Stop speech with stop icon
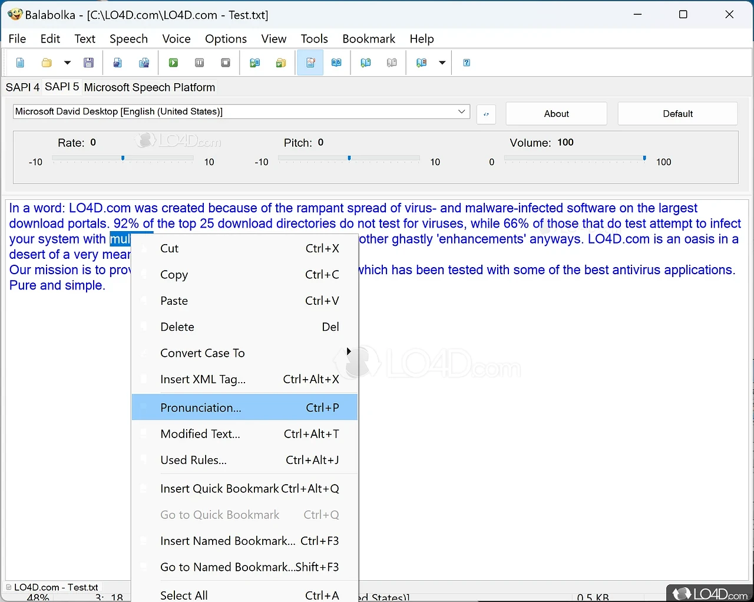 (225, 63)
